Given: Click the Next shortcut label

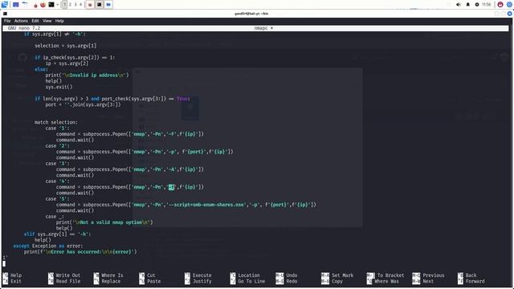Looking at the screenshot, I should (x=428, y=281).
